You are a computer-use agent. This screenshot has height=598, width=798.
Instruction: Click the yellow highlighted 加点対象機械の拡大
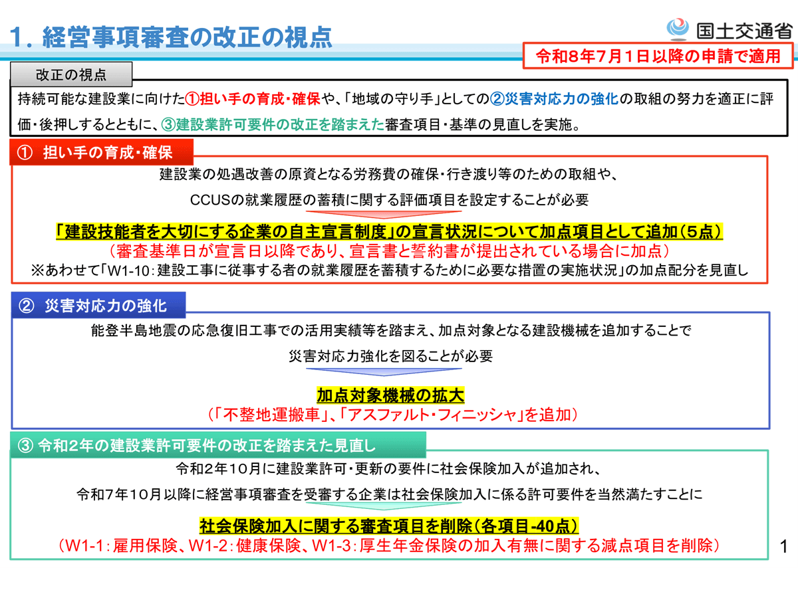[390, 395]
